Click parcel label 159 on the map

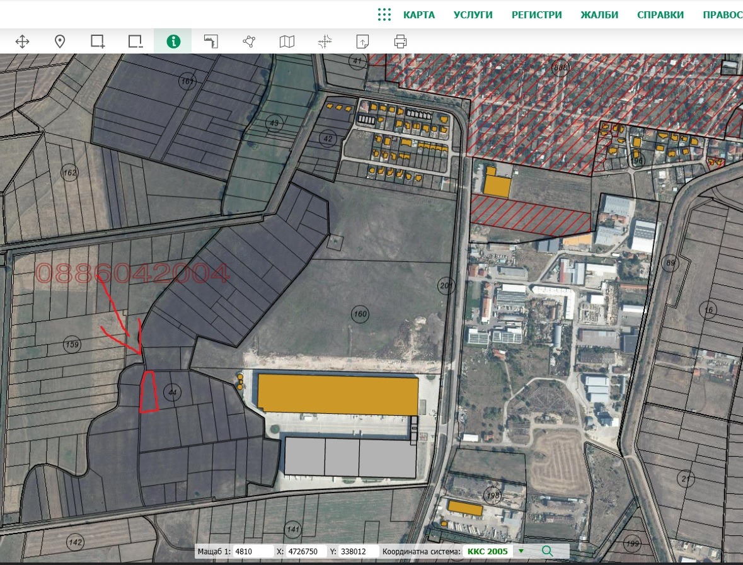click(72, 345)
